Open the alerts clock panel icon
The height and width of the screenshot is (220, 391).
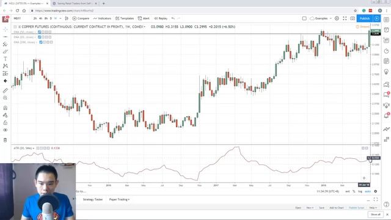pos(386,30)
